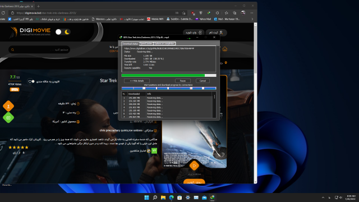Viewport: 359px width, 202px height.
Task: Open the Options on completion tab
Action: (164, 44)
